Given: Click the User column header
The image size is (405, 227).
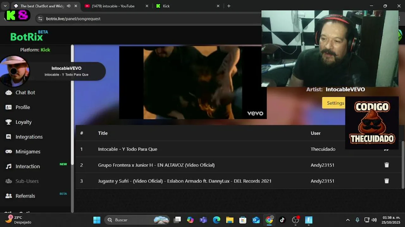Looking at the screenshot, I should coord(315,133).
